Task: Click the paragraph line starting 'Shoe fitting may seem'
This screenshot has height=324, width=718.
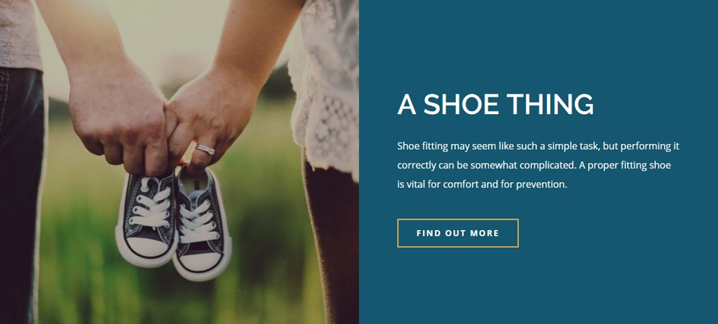Action: click(x=538, y=147)
